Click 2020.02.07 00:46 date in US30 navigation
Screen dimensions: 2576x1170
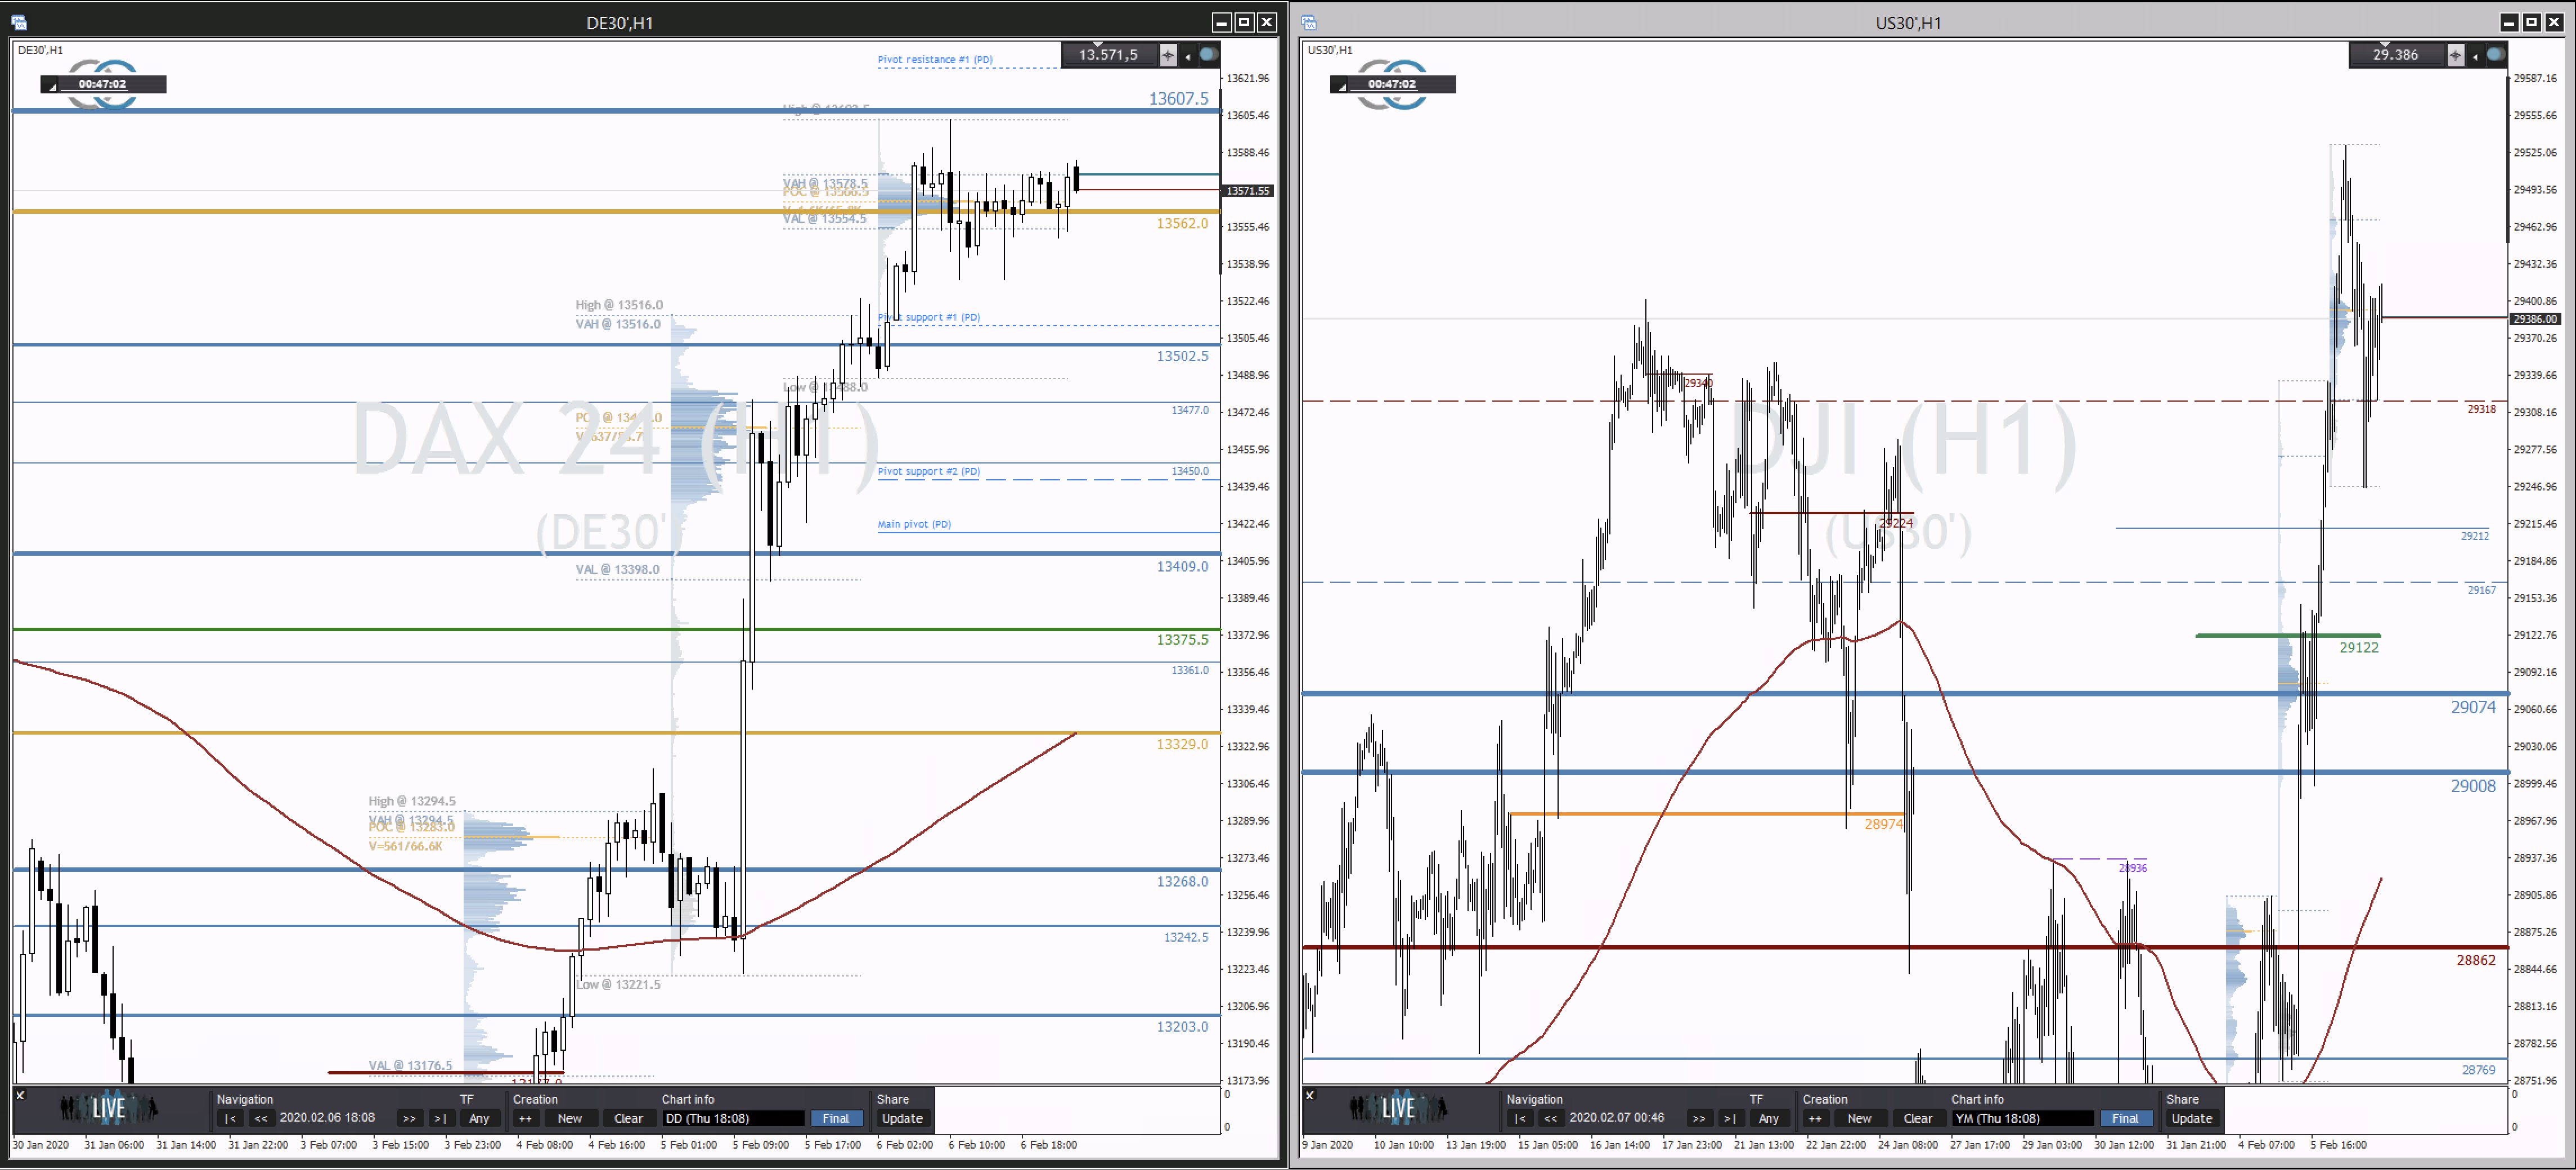pyautogui.click(x=1617, y=1118)
